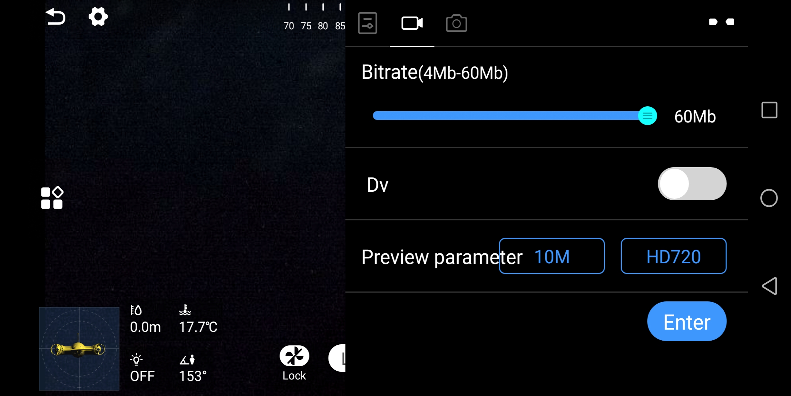Open the widgets grid icon
The width and height of the screenshot is (791, 396).
pos(52,198)
